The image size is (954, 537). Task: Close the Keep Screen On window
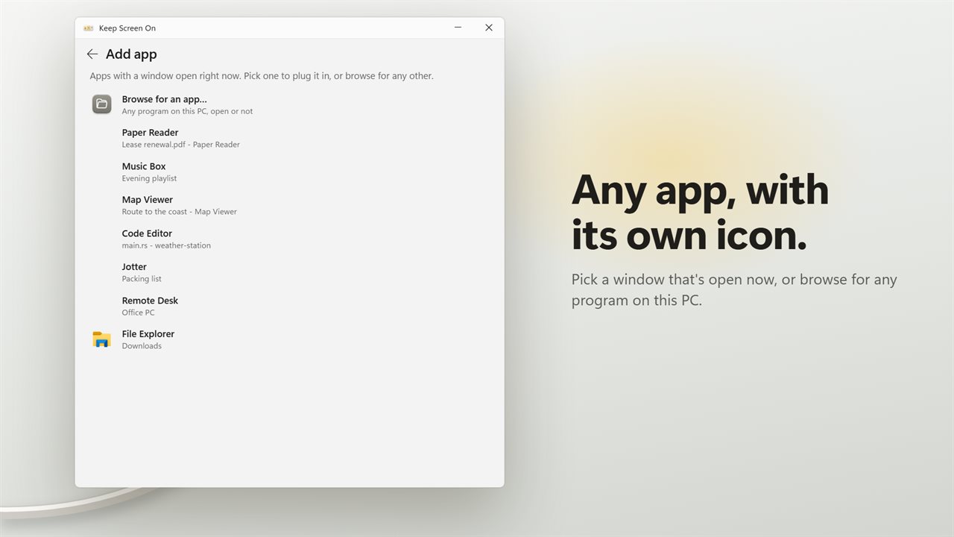[489, 28]
